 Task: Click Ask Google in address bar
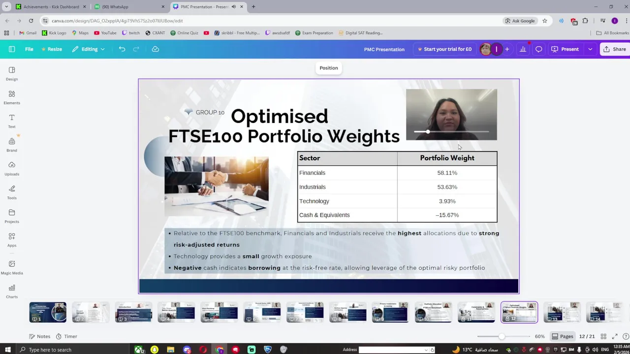[x=520, y=21]
